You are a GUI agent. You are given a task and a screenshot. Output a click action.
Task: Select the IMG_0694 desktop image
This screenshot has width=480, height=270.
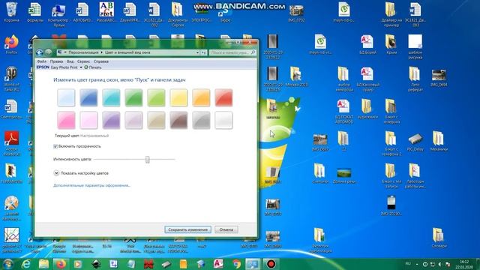click(439, 78)
